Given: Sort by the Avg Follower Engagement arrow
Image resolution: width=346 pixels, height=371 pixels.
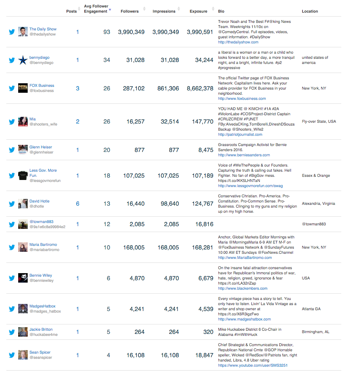Looking at the screenshot, I should point(110,10).
